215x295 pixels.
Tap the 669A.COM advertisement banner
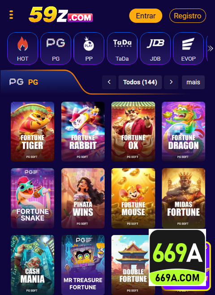[x=177, y=257]
